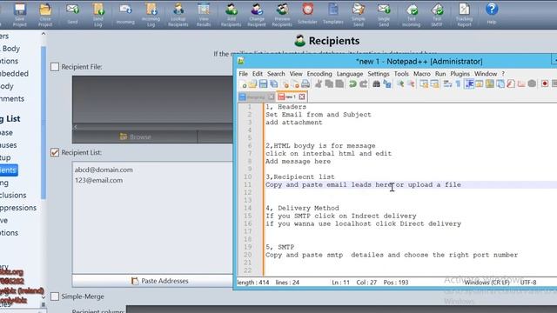Click Notepad++ Replace icon
The width and height of the screenshot is (557, 313).
click(386, 83)
